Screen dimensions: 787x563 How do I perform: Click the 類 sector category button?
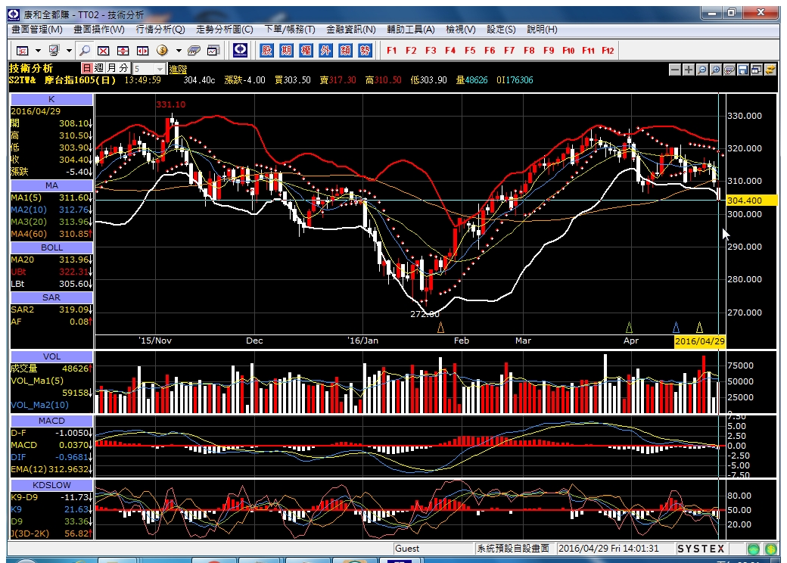pos(345,50)
